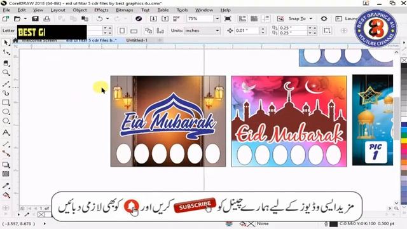Toggle Show Guidelines button
Viewport: 407px width, 229px height.
pyautogui.click(x=266, y=18)
